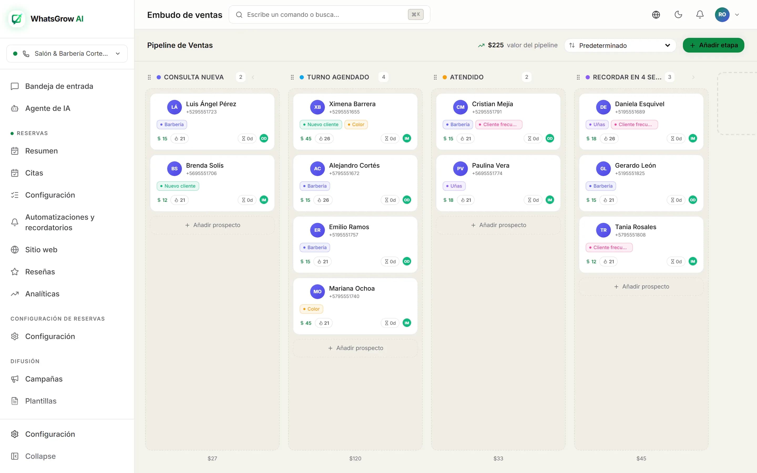This screenshot has height=473, width=757.
Task: Click the XB avatar on Ximena Barrera card
Action: [x=317, y=107]
